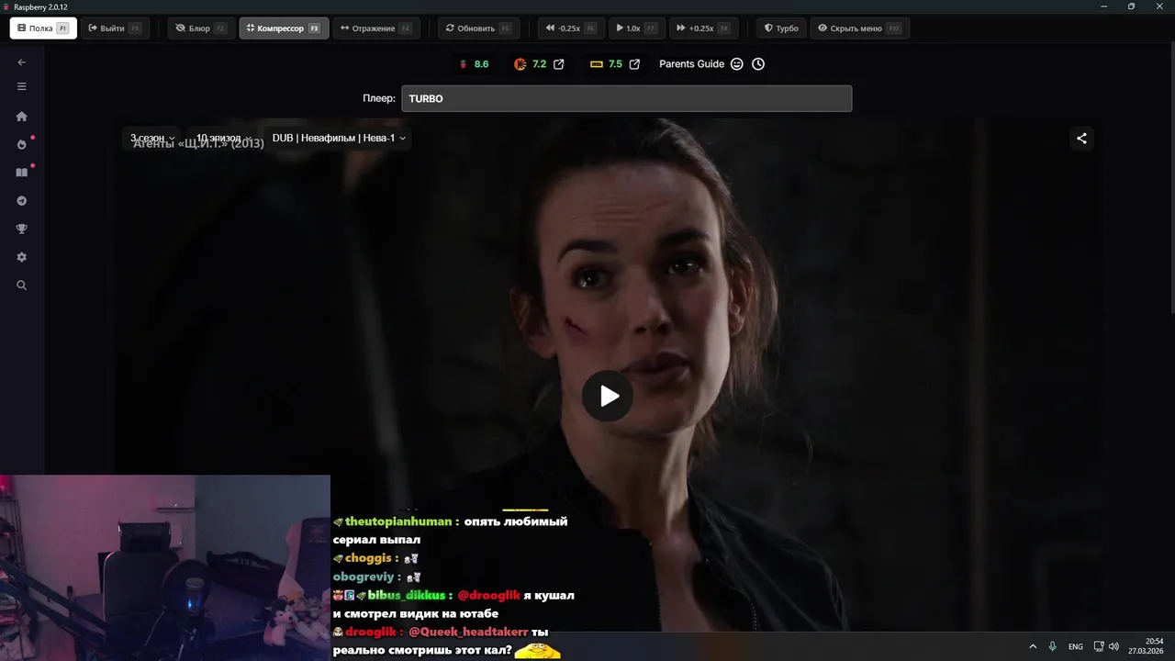The image size is (1175, 661).
Task: Click the clock history icon
Action: [758, 64]
